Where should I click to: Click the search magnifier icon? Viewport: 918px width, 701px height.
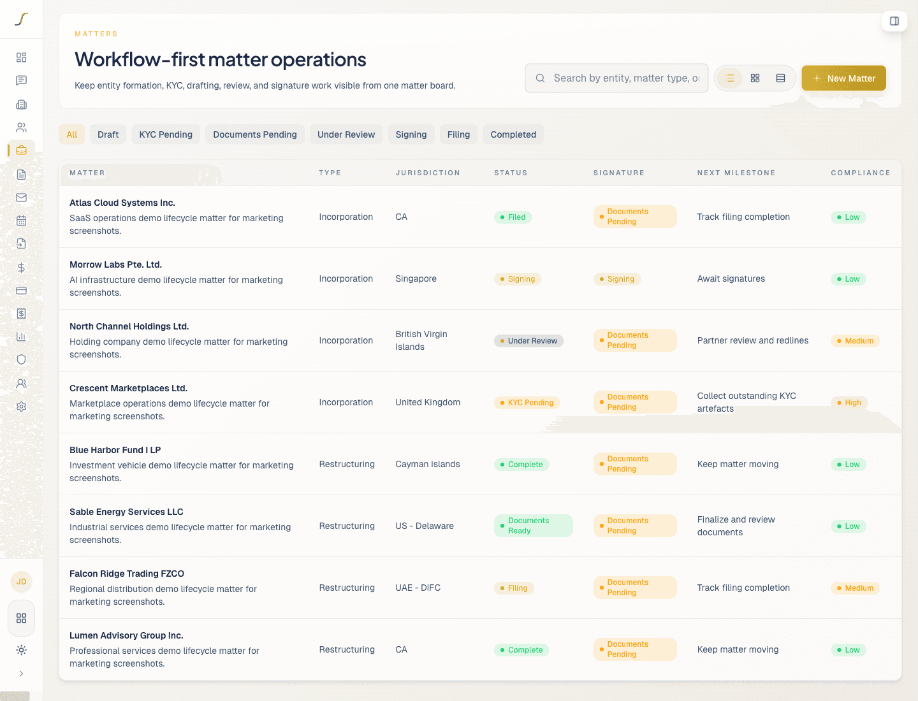point(540,78)
